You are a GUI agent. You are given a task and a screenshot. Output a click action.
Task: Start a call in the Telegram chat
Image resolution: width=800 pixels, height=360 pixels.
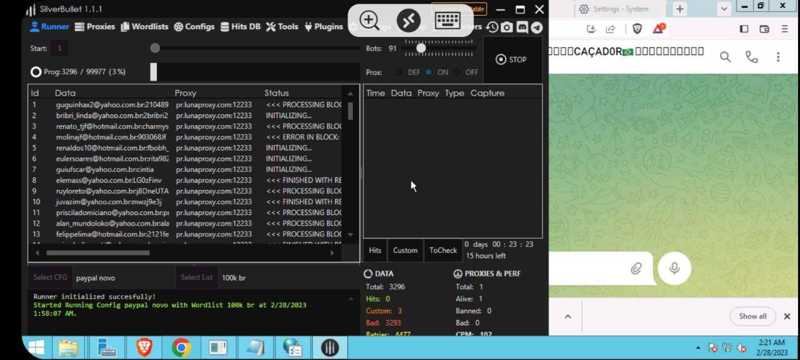pyautogui.click(x=752, y=57)
